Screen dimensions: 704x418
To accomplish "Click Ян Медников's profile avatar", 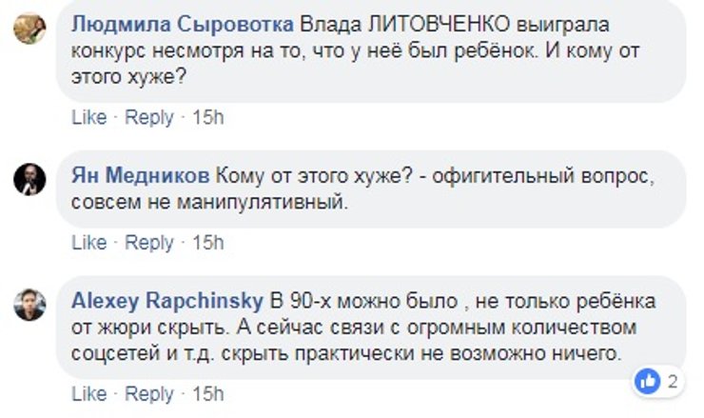I will tap(29, 179).
